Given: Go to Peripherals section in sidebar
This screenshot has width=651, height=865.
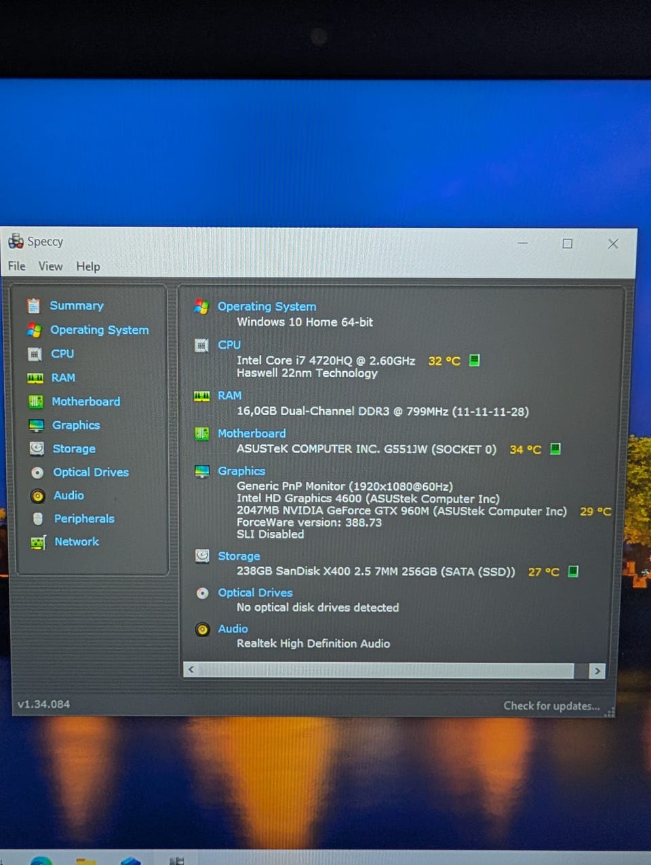Looking at the screenshot, I should click(84, 519).
